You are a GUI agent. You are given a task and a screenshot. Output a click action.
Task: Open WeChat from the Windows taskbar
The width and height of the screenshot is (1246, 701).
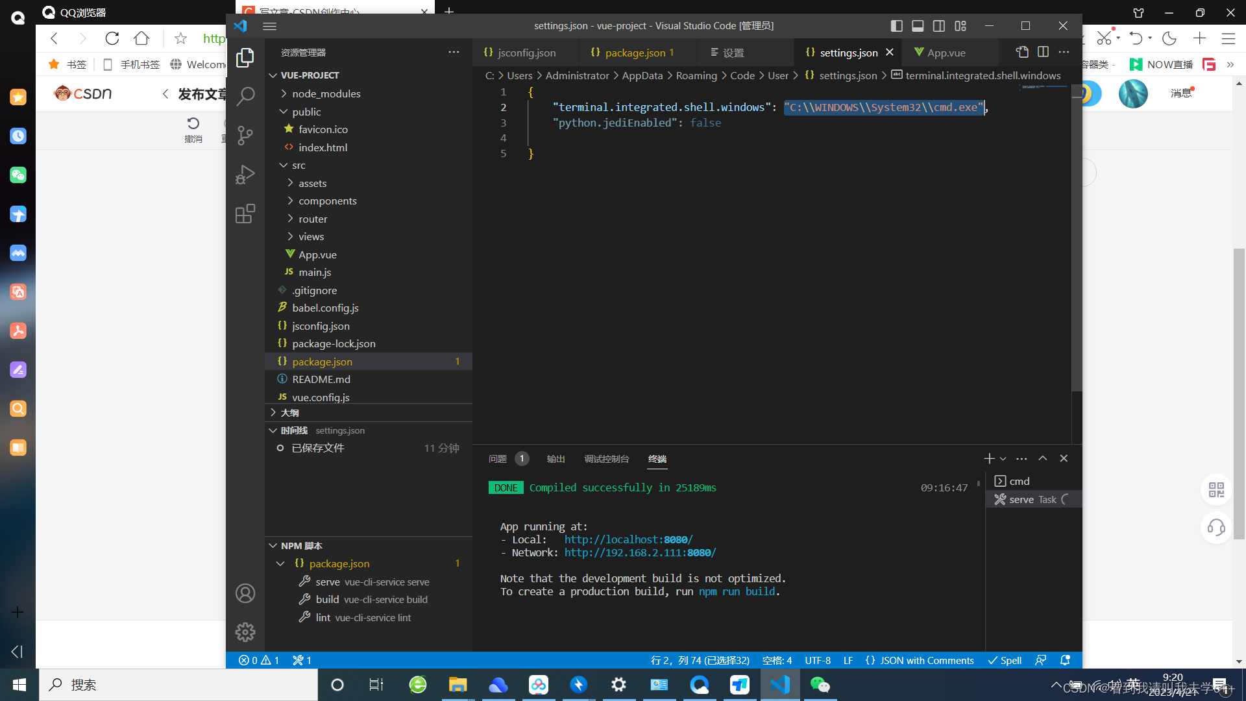820,685
